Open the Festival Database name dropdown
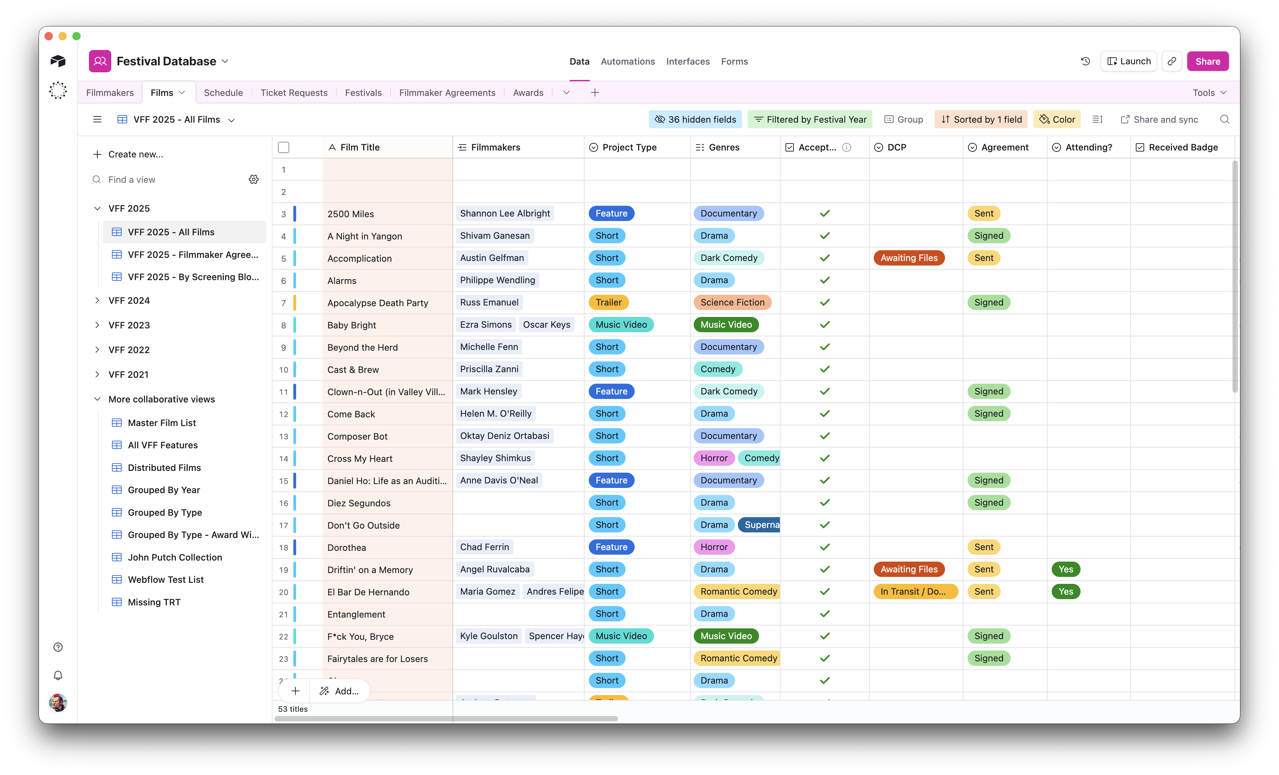The height and width of the screenshot is (775, 1279). (225, 61)
